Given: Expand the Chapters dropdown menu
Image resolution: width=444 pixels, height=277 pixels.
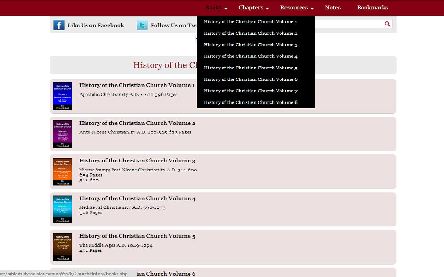Looking at the screenshot, I should (254, 8).
